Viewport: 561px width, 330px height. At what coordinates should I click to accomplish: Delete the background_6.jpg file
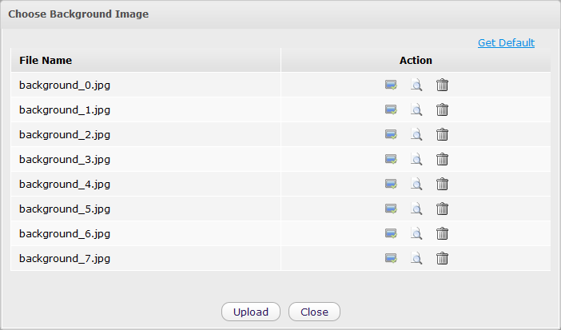coord(442,233)
